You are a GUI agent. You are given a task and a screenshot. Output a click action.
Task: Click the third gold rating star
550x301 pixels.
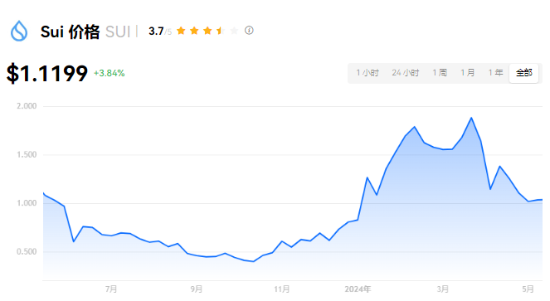point(207,31)
